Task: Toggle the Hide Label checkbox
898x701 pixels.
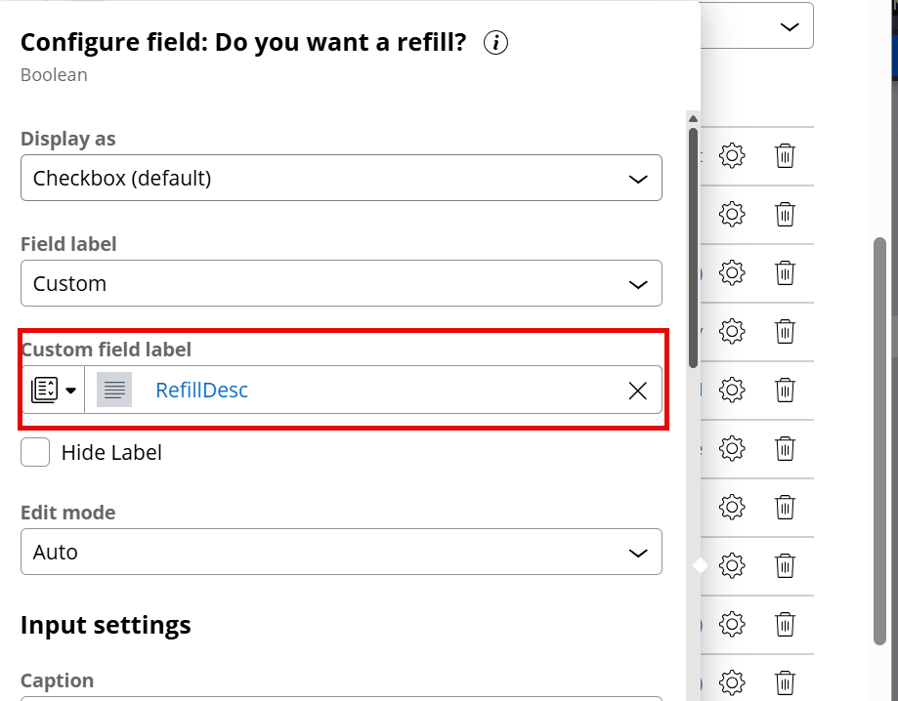Action: pyautogui.click(x=35, y=452)
